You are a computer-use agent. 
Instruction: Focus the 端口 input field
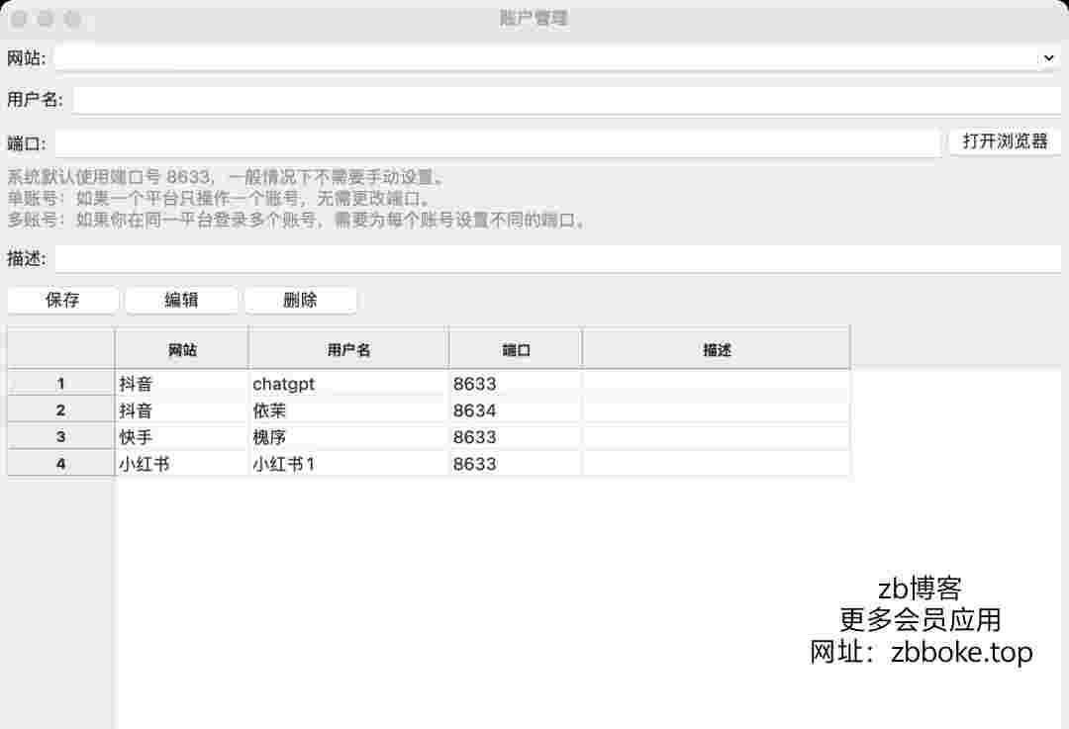point(498,143)
